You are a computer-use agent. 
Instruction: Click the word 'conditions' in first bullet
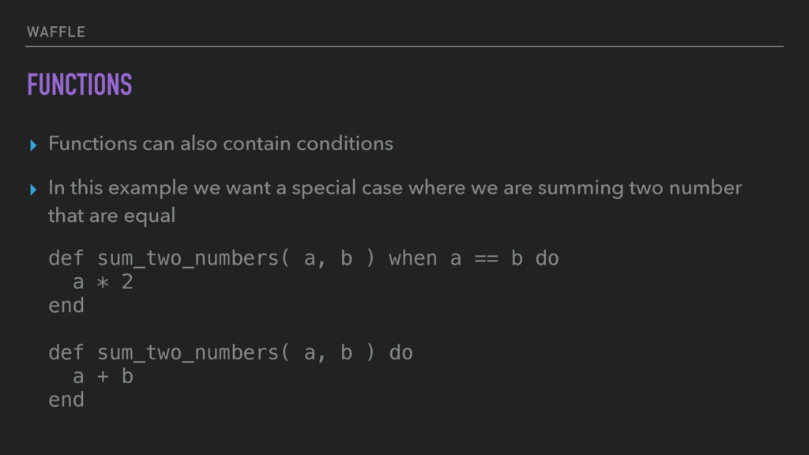344,144
